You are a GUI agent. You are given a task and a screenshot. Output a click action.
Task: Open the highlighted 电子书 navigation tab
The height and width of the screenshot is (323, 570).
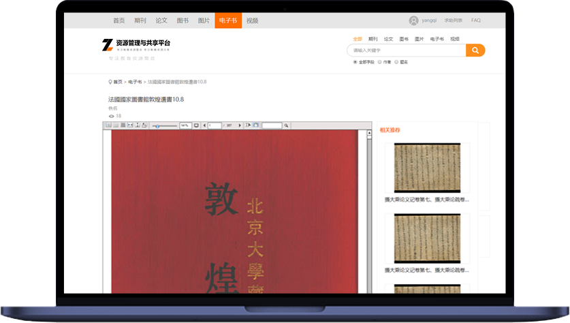pos(228,20)
